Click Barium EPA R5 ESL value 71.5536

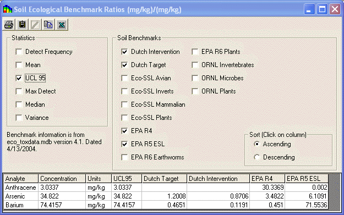pyautogui.click(x=307, y=205)
